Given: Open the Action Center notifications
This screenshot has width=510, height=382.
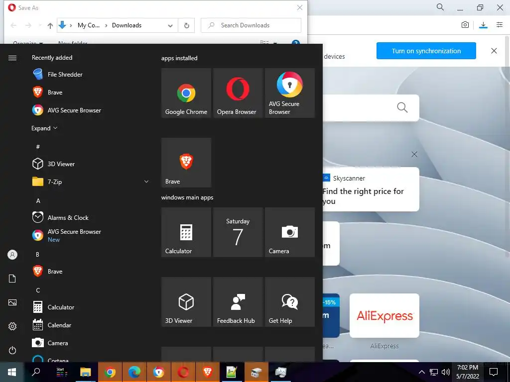Looking at the screenshot, I should (494, 372).
